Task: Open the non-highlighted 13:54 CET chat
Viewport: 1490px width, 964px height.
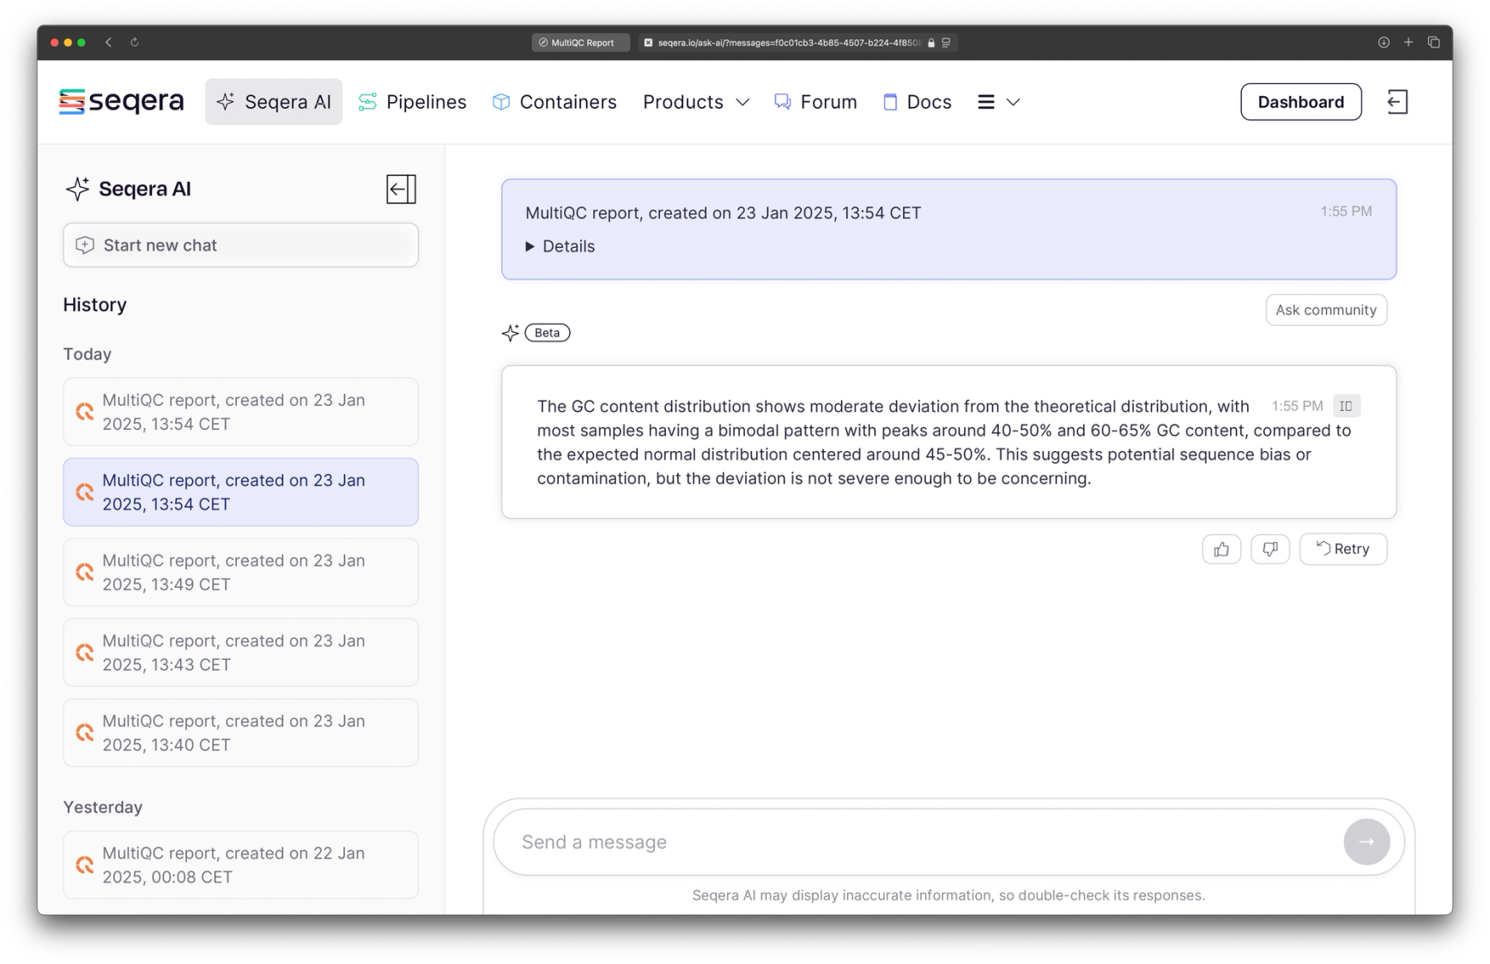Action: (x=240, y=412)
